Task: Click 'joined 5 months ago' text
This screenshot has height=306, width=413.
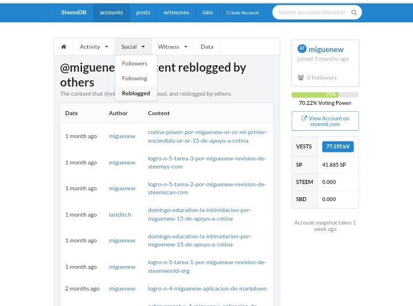Action: [323, 59]
